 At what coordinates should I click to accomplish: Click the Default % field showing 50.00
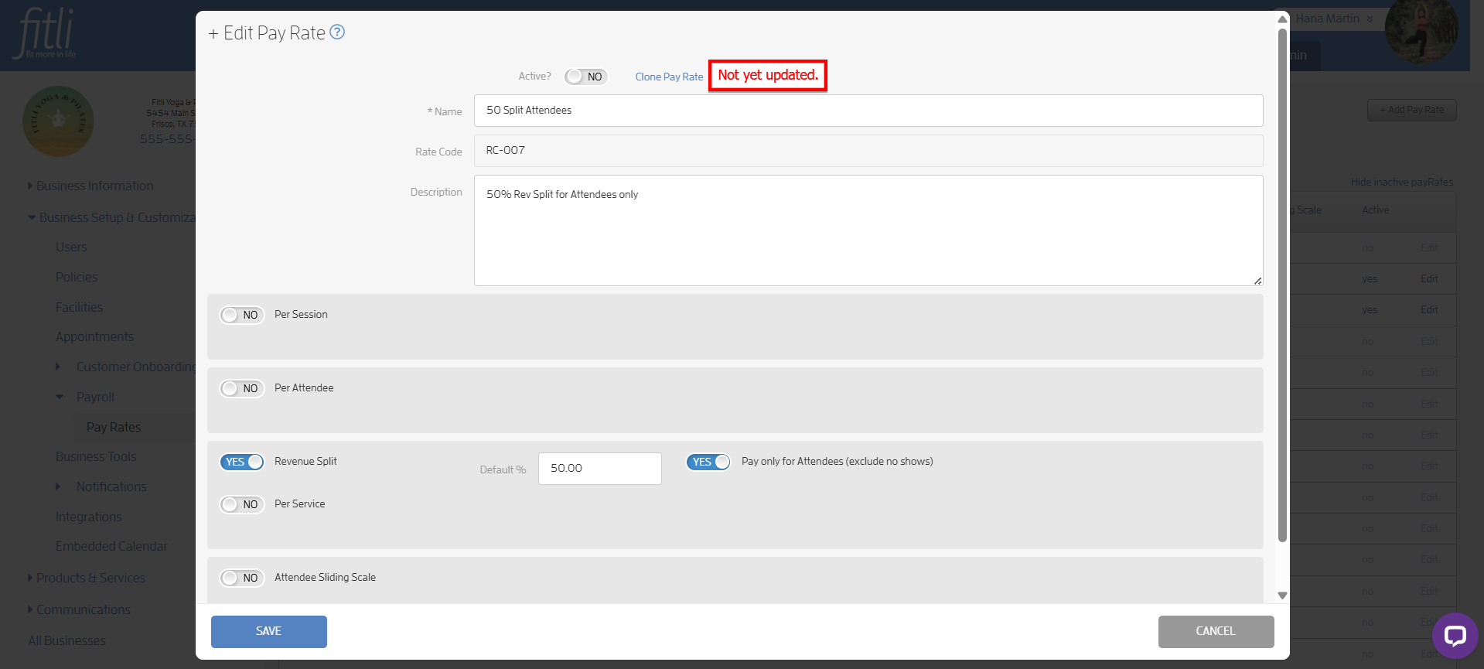tap(600, 469)
